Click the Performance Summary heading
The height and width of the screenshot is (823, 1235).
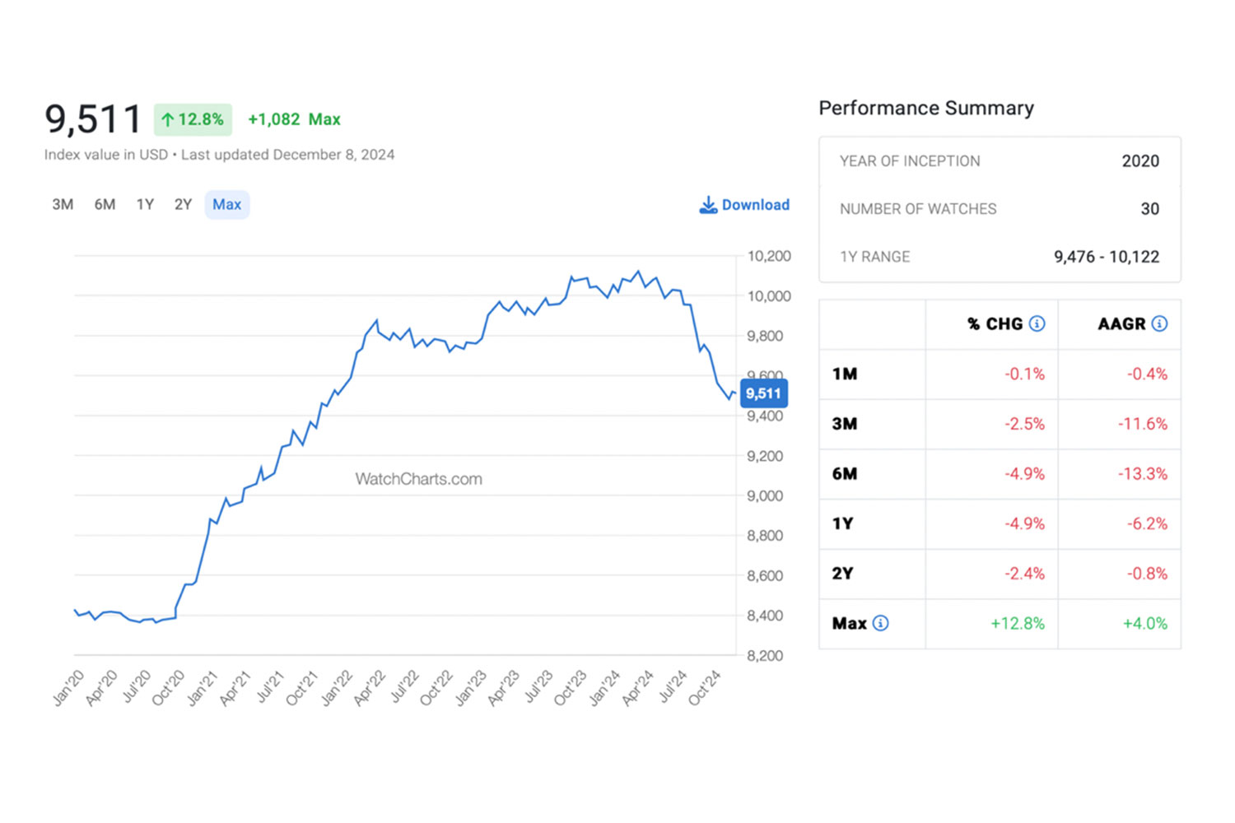click(925, 108)
